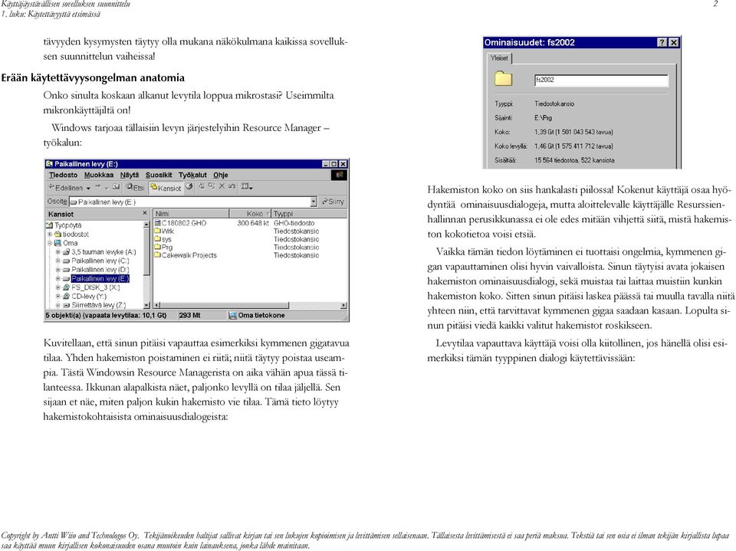Click the Explorer title bar drive icon

tap(50, 164)
